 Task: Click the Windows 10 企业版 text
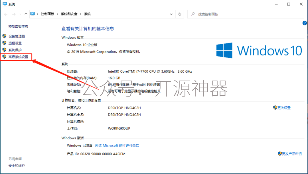pos(82,45)
